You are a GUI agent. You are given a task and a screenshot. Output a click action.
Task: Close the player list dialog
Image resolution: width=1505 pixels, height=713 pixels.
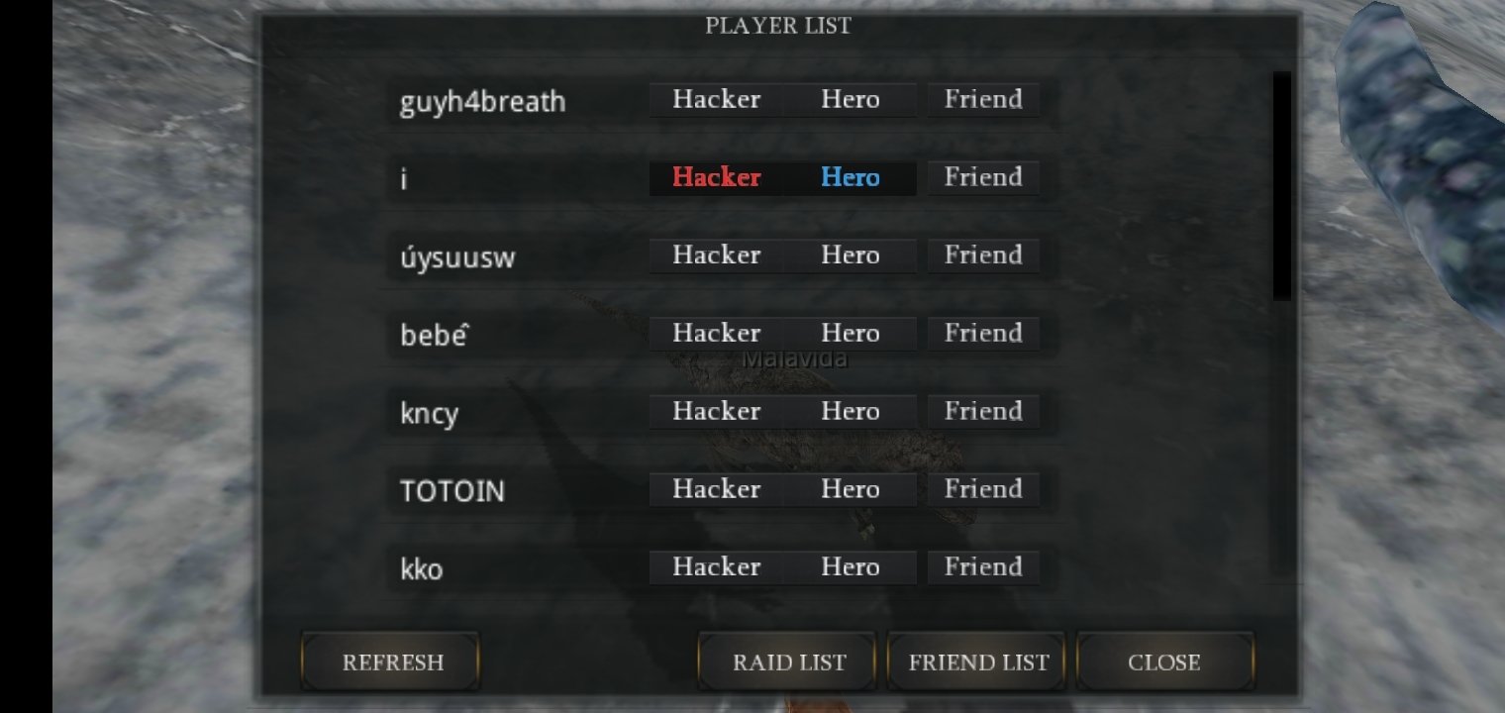pos(1165,662)
